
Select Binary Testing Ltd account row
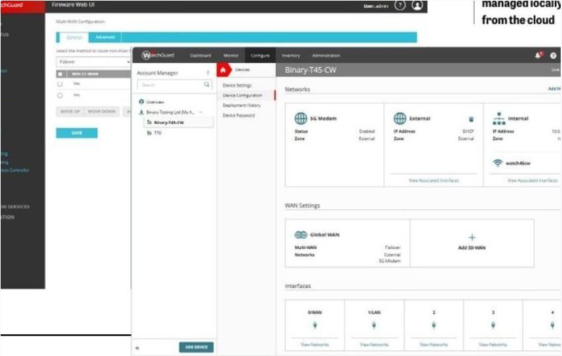170,112
